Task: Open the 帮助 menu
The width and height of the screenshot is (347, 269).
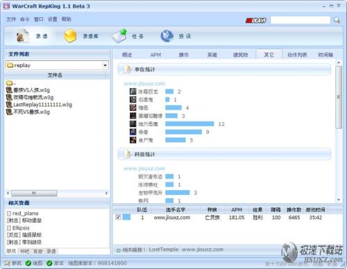Action: (67, 19)
